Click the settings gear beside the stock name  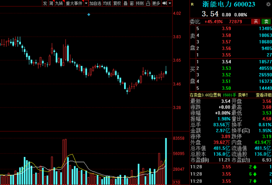[269, 4]
